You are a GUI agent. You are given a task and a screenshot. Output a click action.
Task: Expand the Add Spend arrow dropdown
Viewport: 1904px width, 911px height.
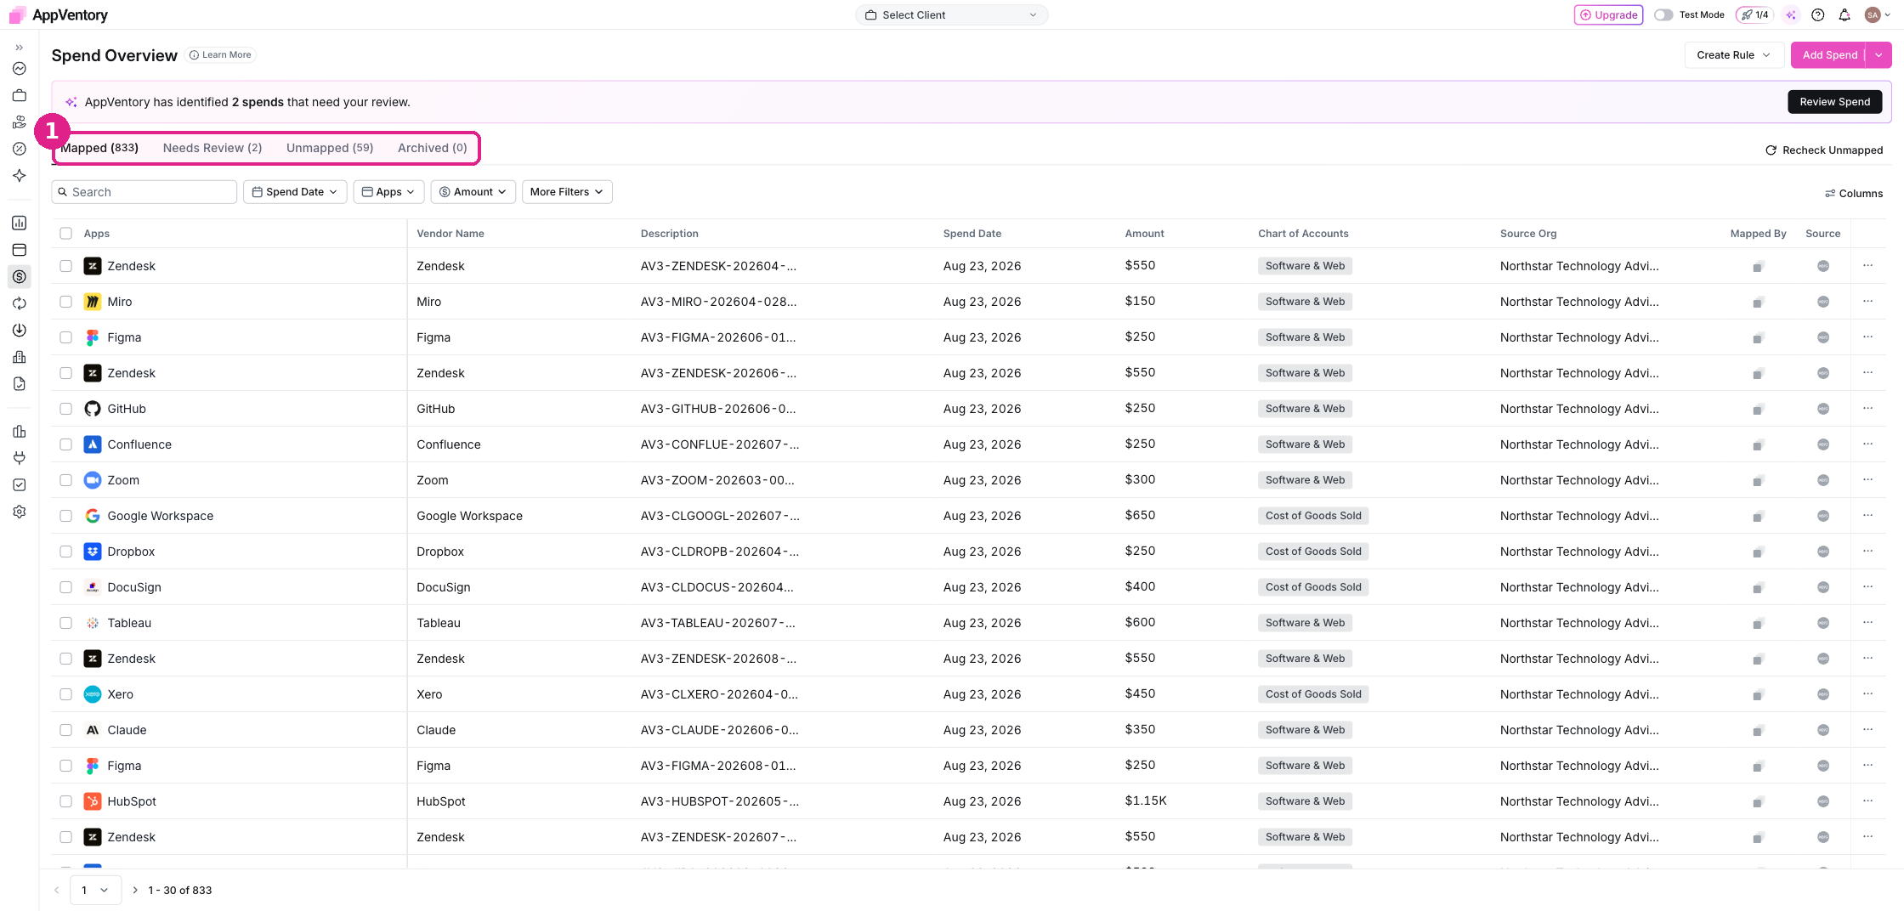click(x=1878, y=54)
